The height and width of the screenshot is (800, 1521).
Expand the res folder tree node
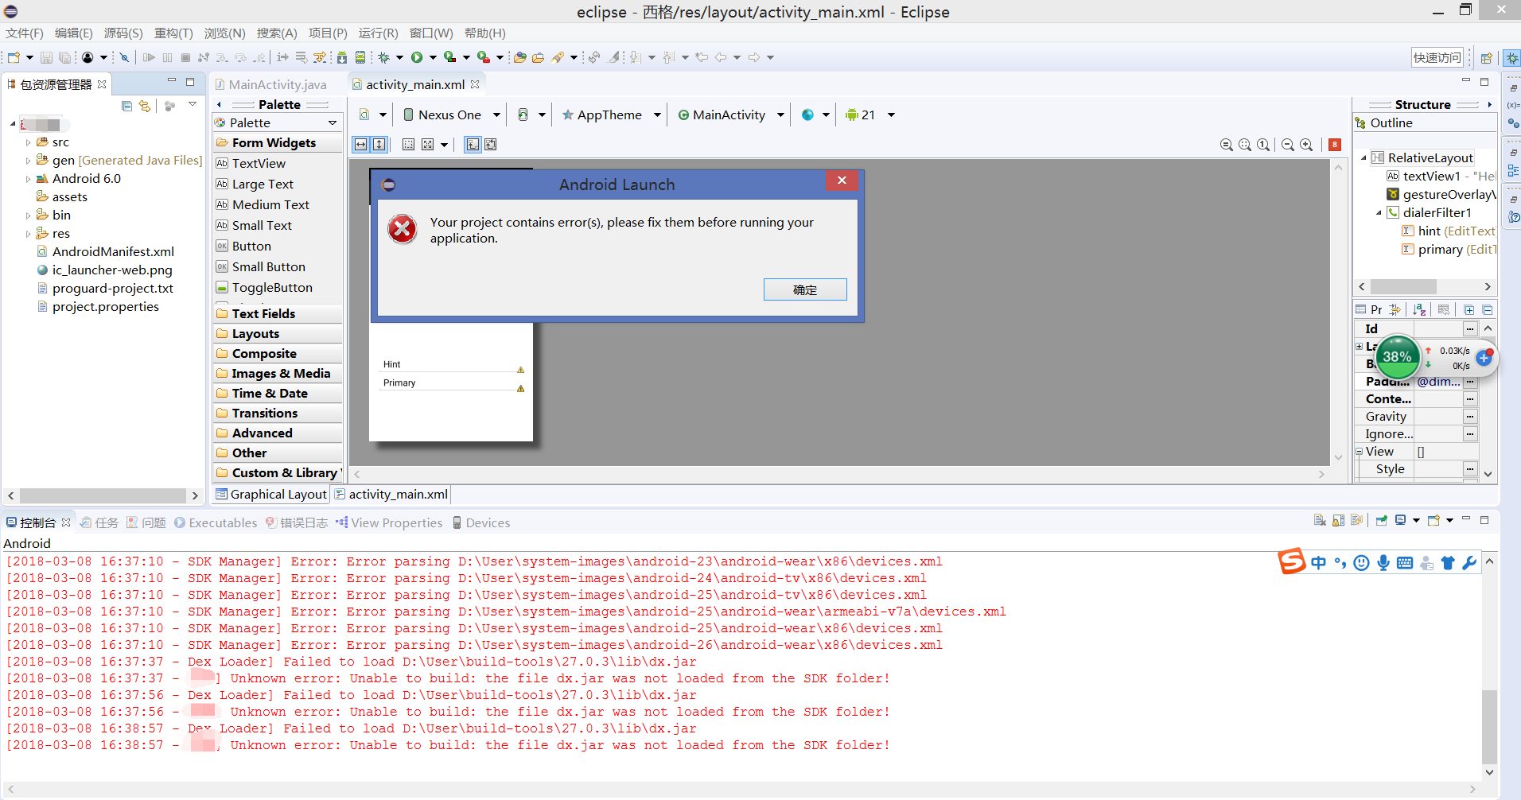pyautogui.click(x=29, y=234)
